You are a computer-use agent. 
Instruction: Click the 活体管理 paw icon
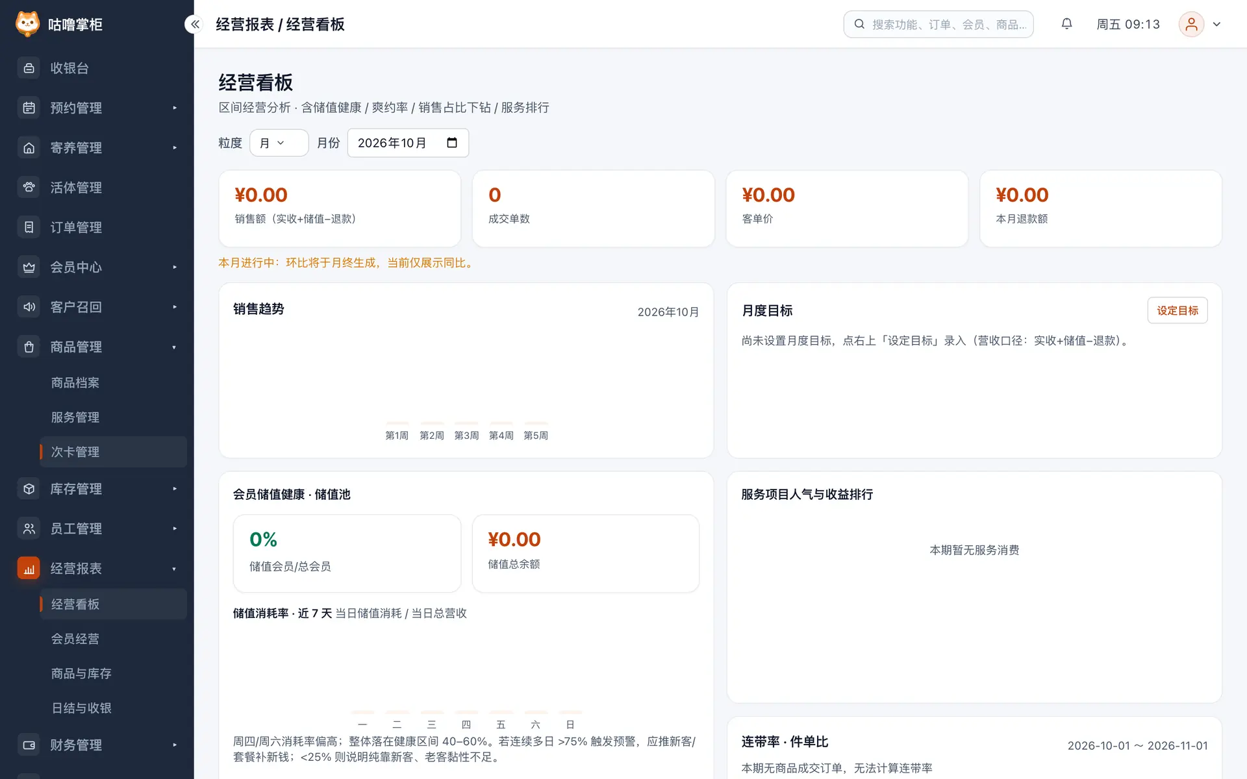pyautogui.click(x=29, y=188)
